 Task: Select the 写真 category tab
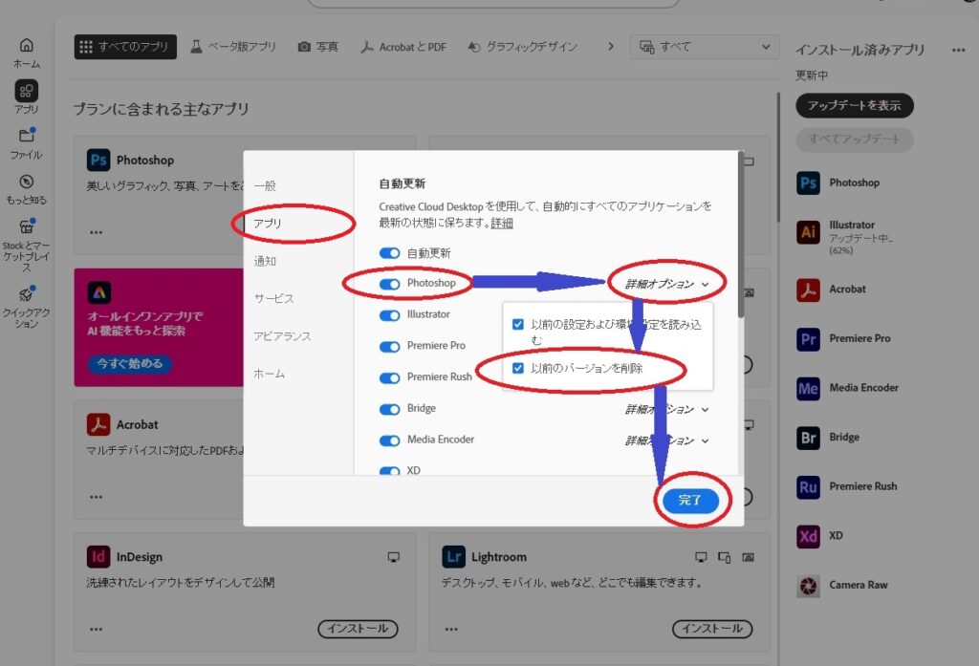(318, 46)
